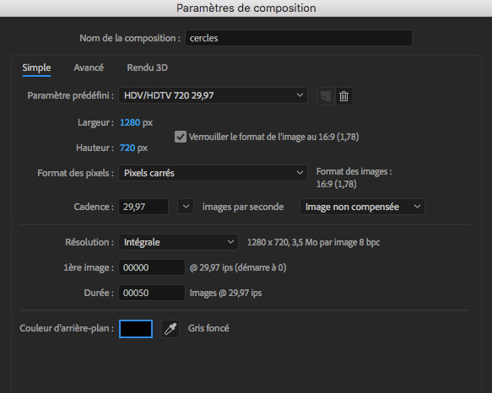The height and width of the screenshot is (393, 492).
Task: Expand the Cadence frame rate arrow menu
Action: [x=186, y=207]
